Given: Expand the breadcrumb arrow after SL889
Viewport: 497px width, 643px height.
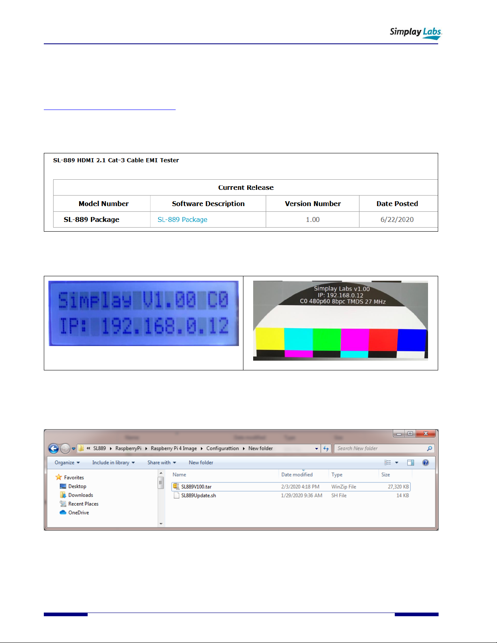Looking at the screenshot, I should coord(111,449).
